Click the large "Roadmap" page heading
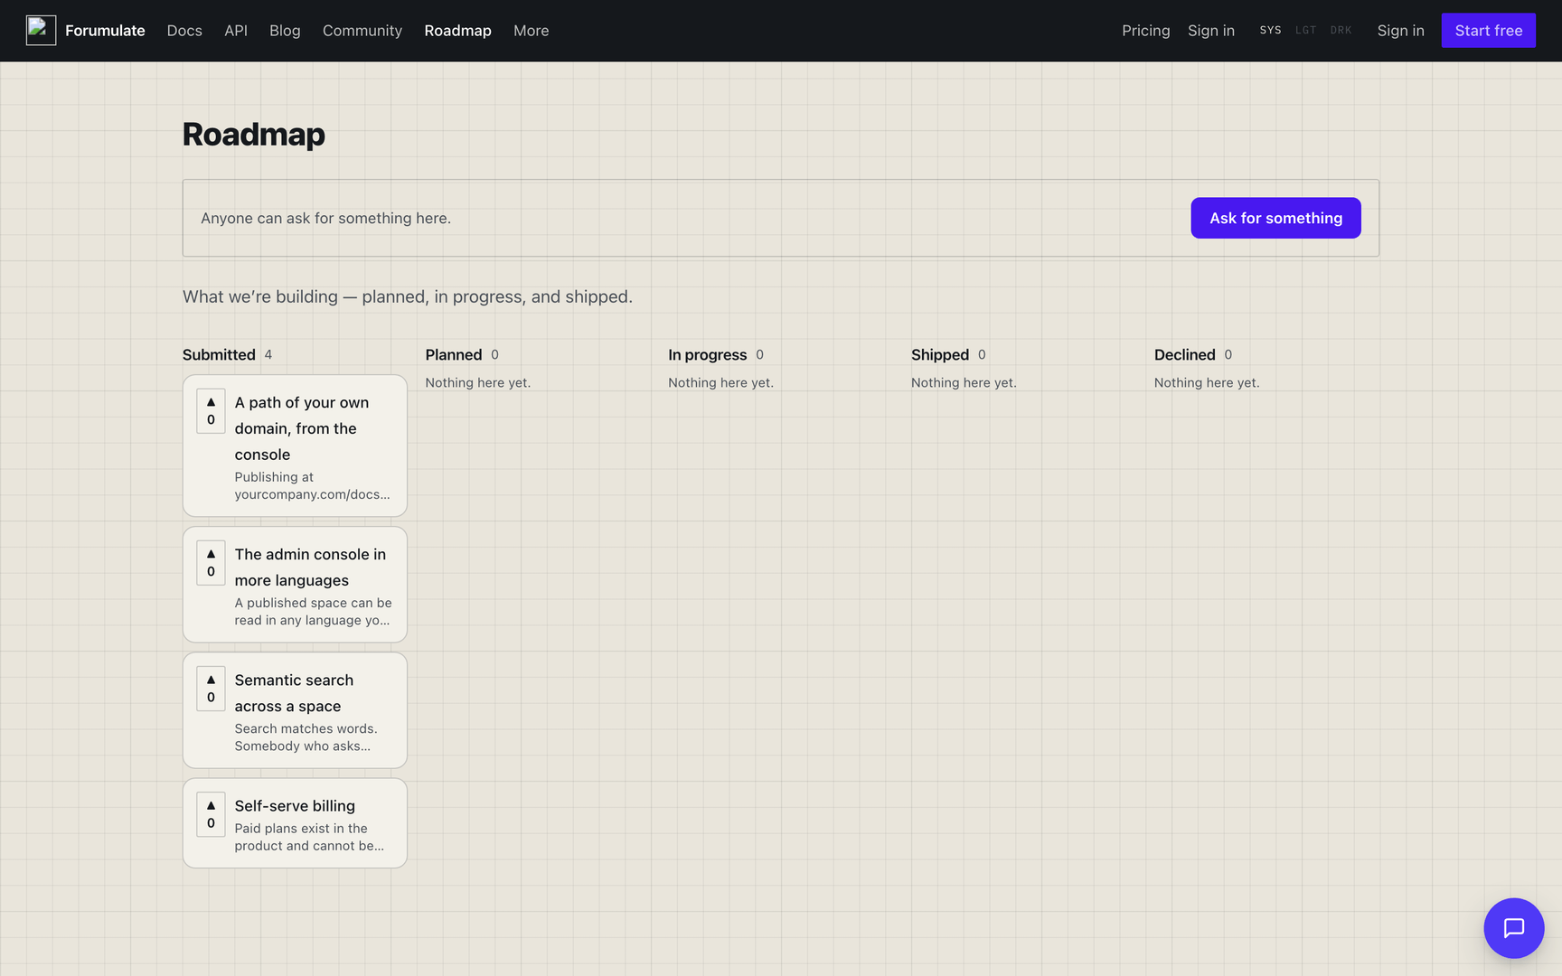1562x976 pixels. pyautogui.click(x=254, y=135)
